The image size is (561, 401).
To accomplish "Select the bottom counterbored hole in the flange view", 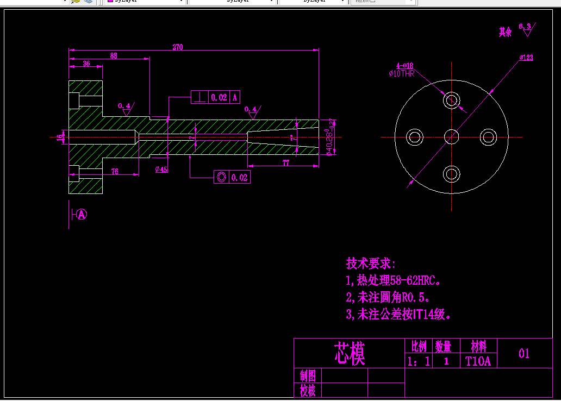I will [x=452, y=174].
